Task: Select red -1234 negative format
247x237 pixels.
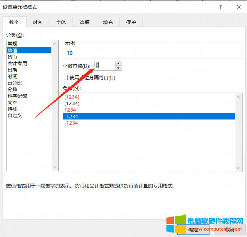Action: (72, 123)
